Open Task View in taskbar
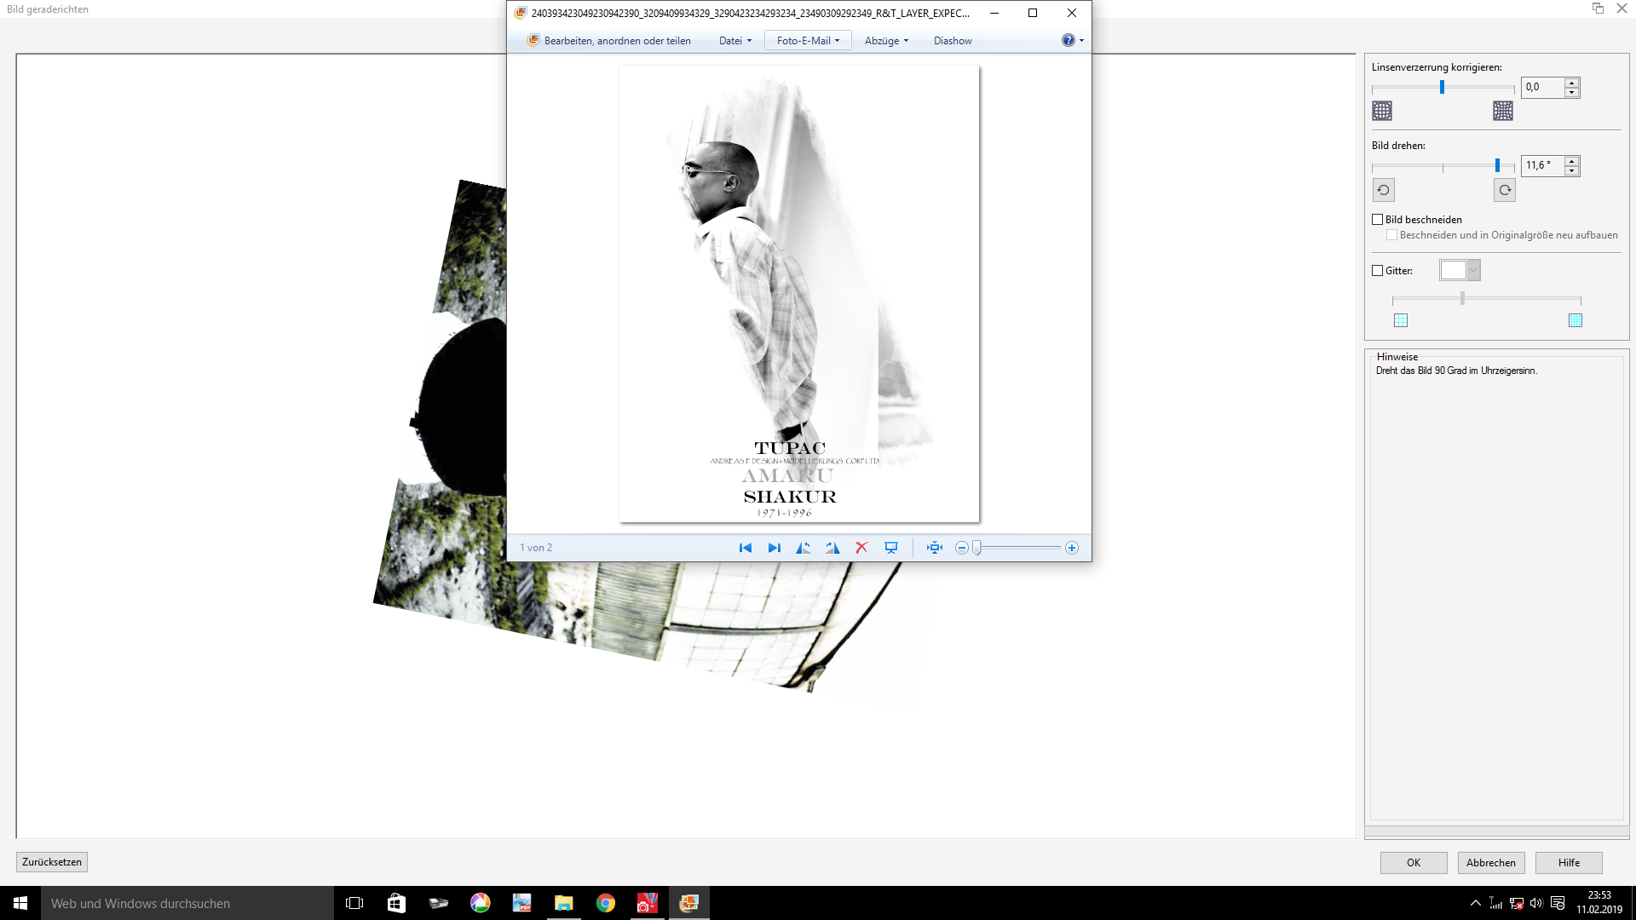1636x920 pixels. pos(354,903)
